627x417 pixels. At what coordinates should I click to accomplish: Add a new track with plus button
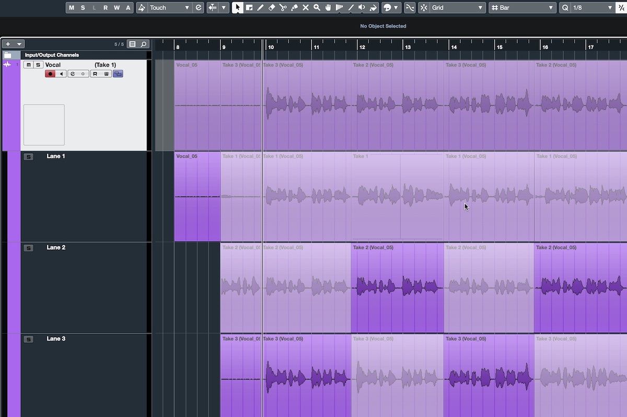tap(8, 44)
